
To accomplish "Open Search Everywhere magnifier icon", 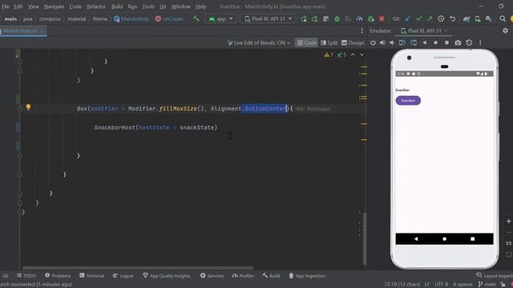I will 503,19.
